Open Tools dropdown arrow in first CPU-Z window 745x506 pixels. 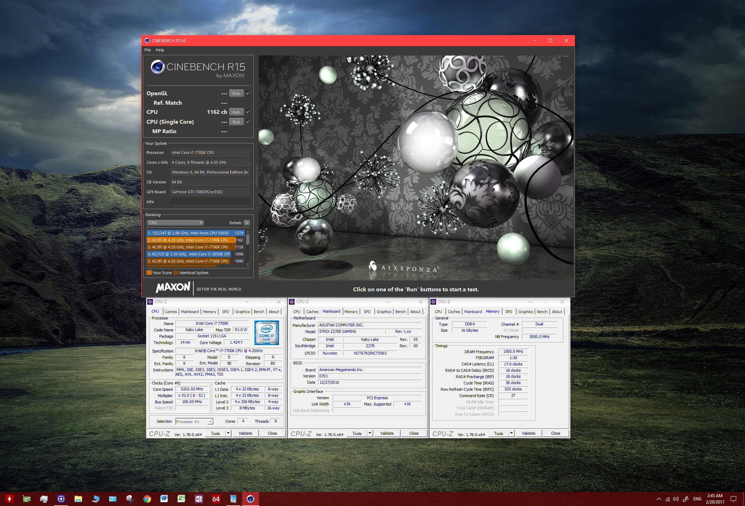228,434
